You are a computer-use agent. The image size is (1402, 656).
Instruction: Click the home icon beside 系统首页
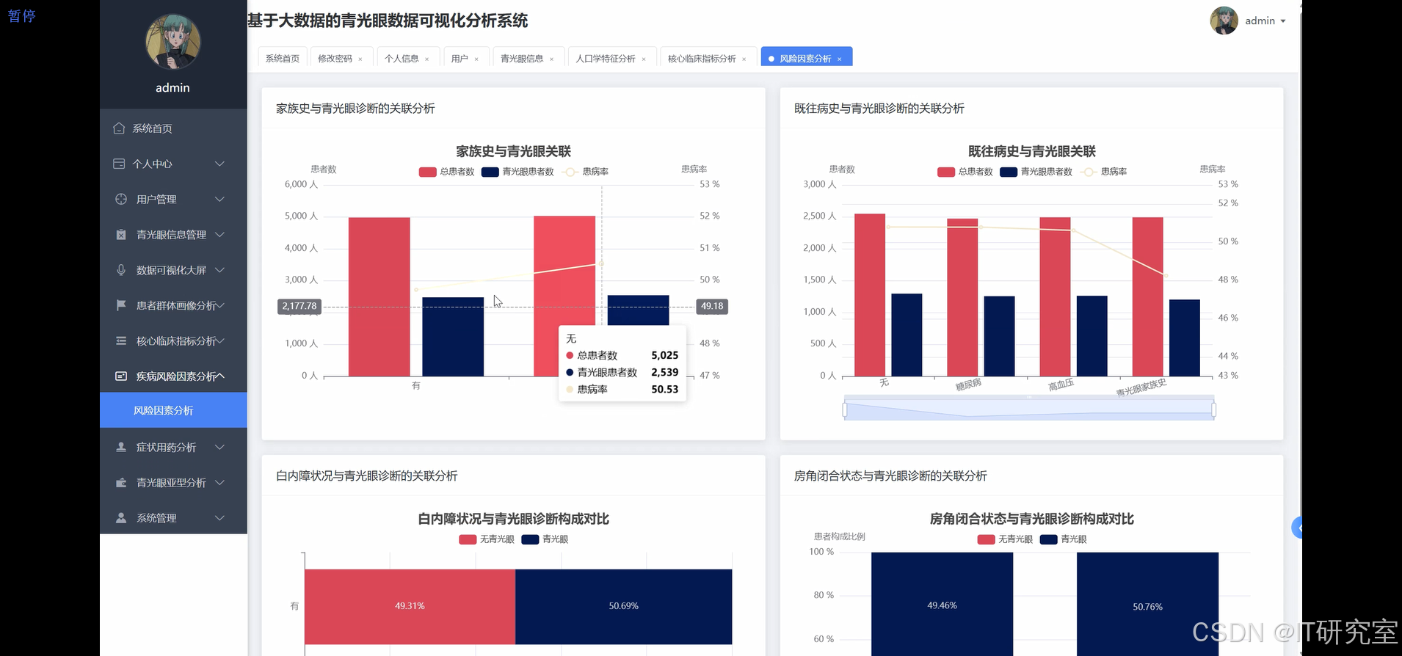point(119,128)
